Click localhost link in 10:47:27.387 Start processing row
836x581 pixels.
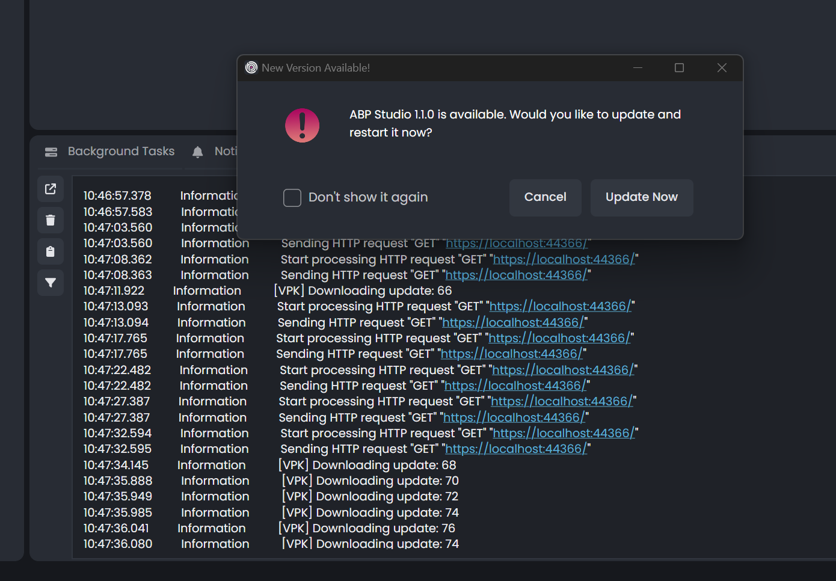tap(562, 401)
